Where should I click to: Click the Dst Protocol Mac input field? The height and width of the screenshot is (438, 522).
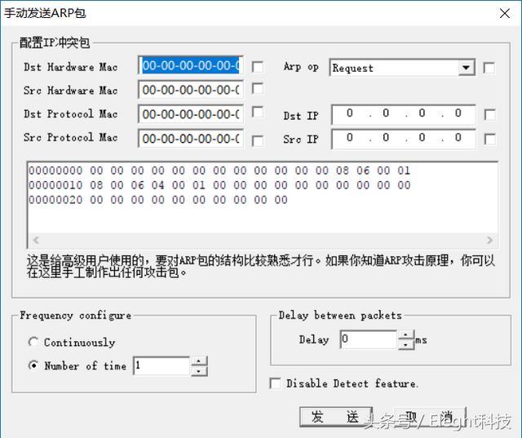tap(191, 114)
